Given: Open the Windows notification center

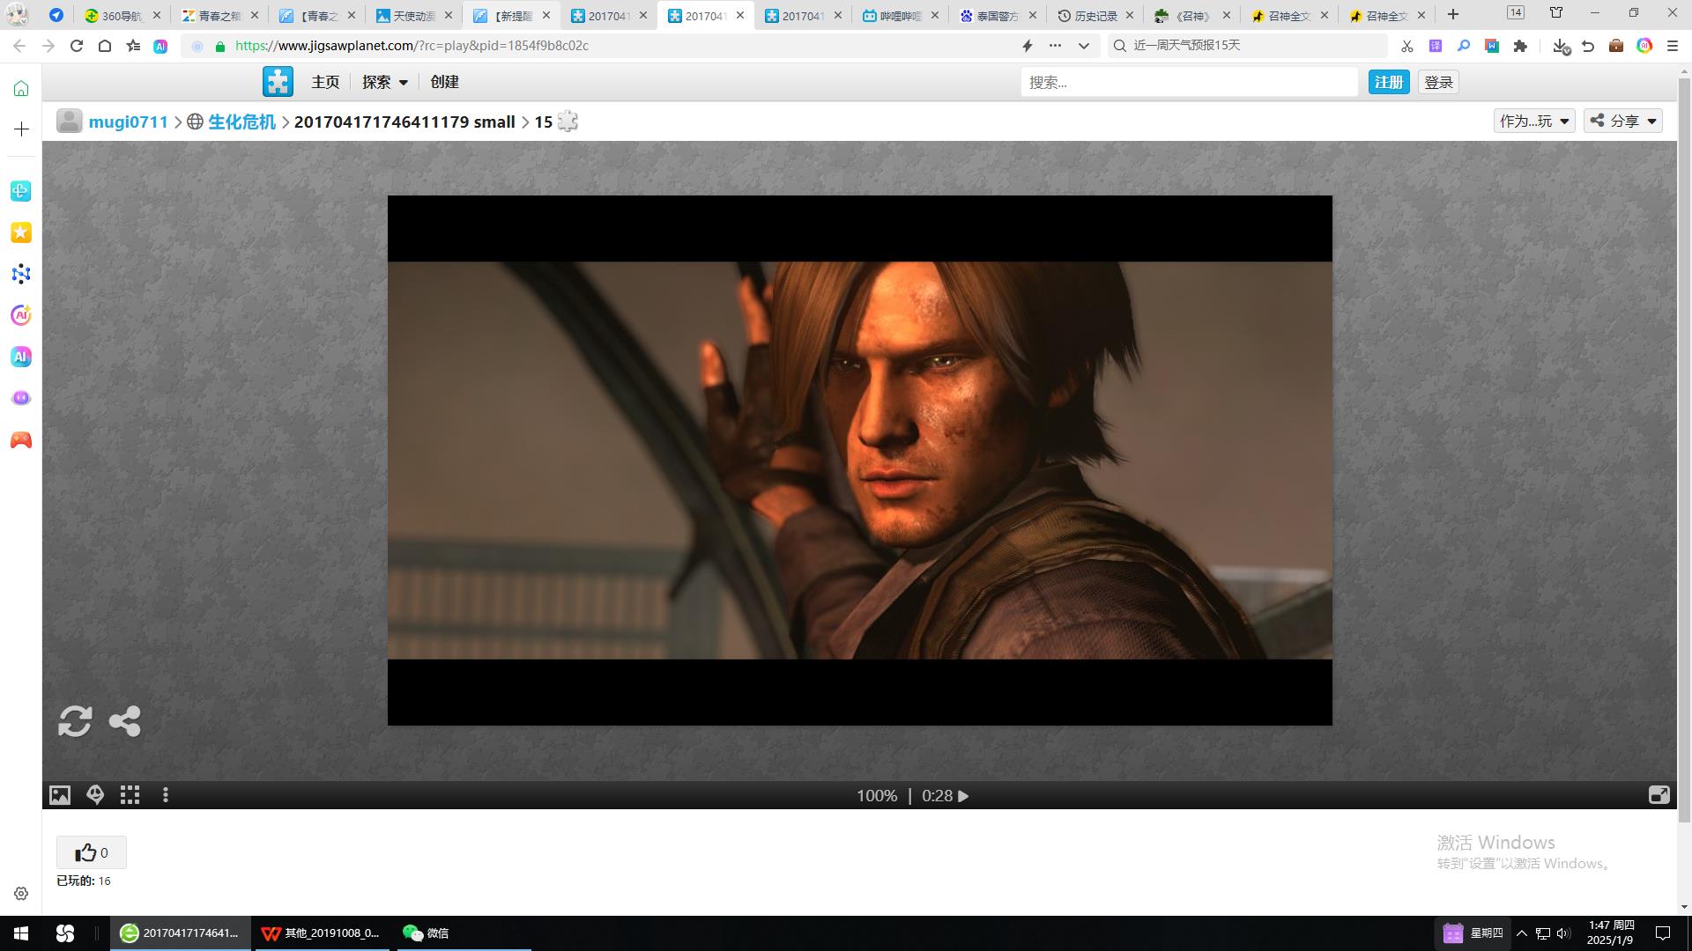Looking at the screenshot, I should click(x=1663, y=933).
